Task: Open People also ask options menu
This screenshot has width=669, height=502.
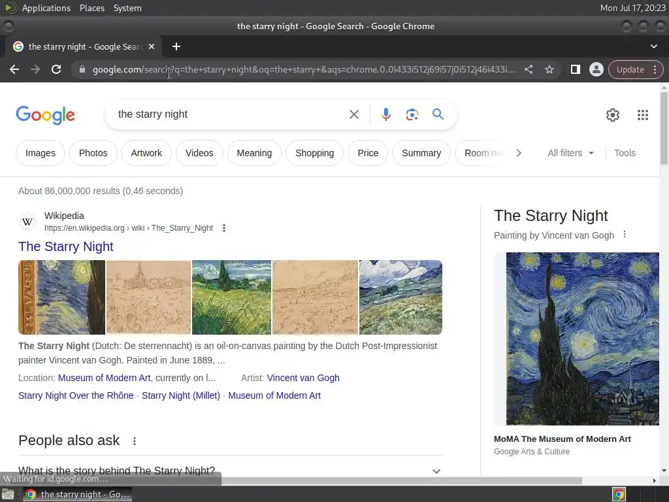Action: point(135,441)
